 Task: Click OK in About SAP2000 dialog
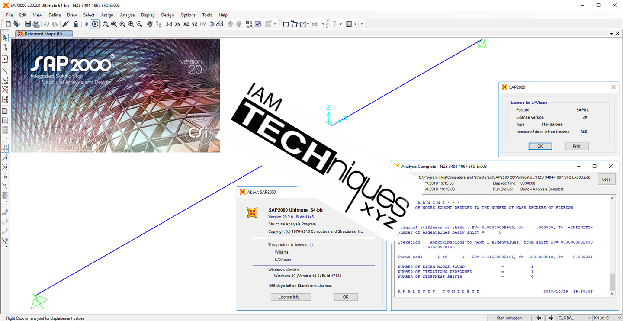(x=346, y=297)
